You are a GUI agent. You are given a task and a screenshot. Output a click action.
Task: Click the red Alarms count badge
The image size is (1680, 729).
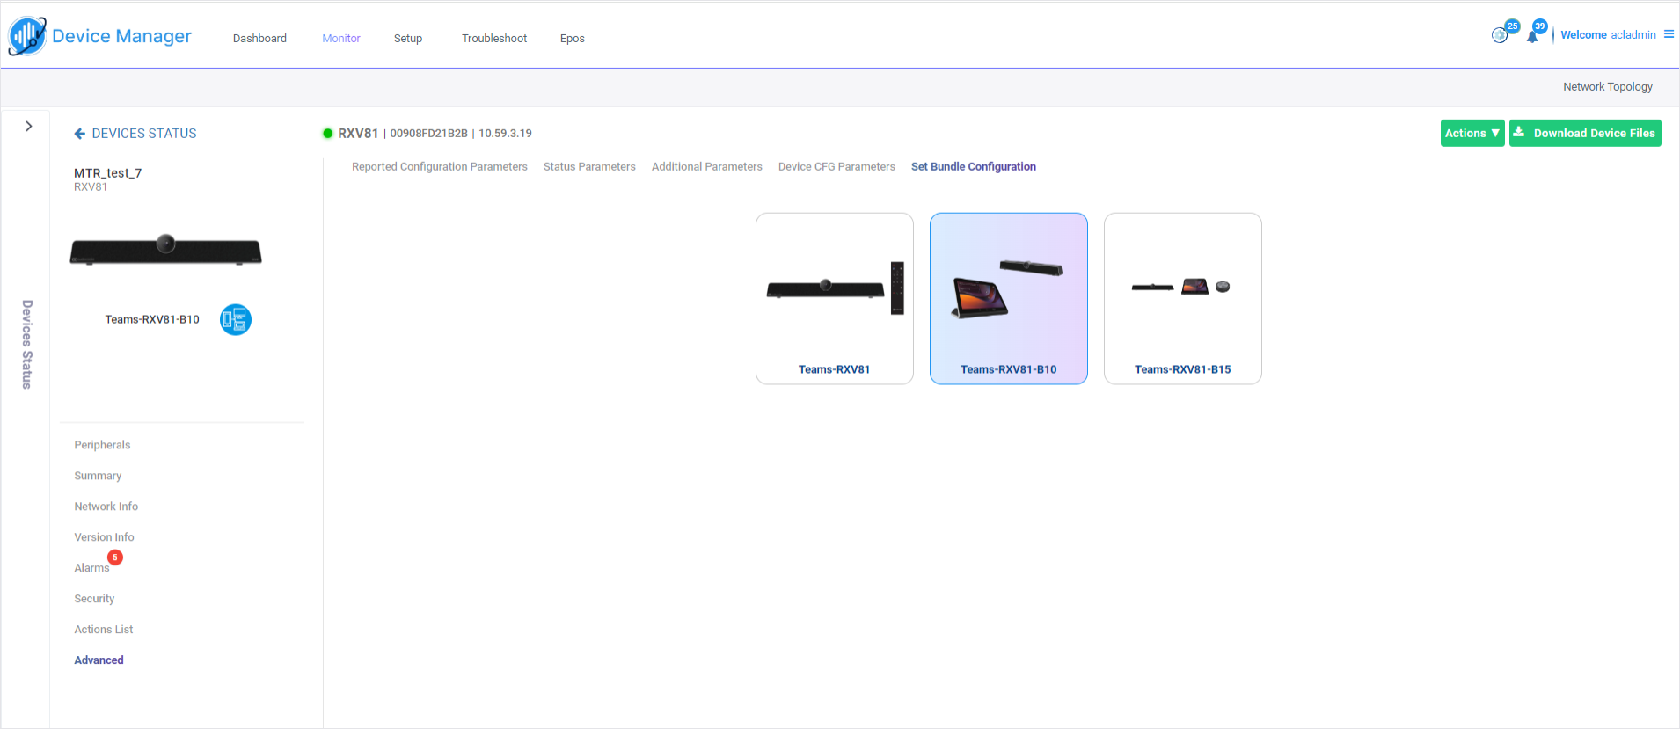(115, 558)
